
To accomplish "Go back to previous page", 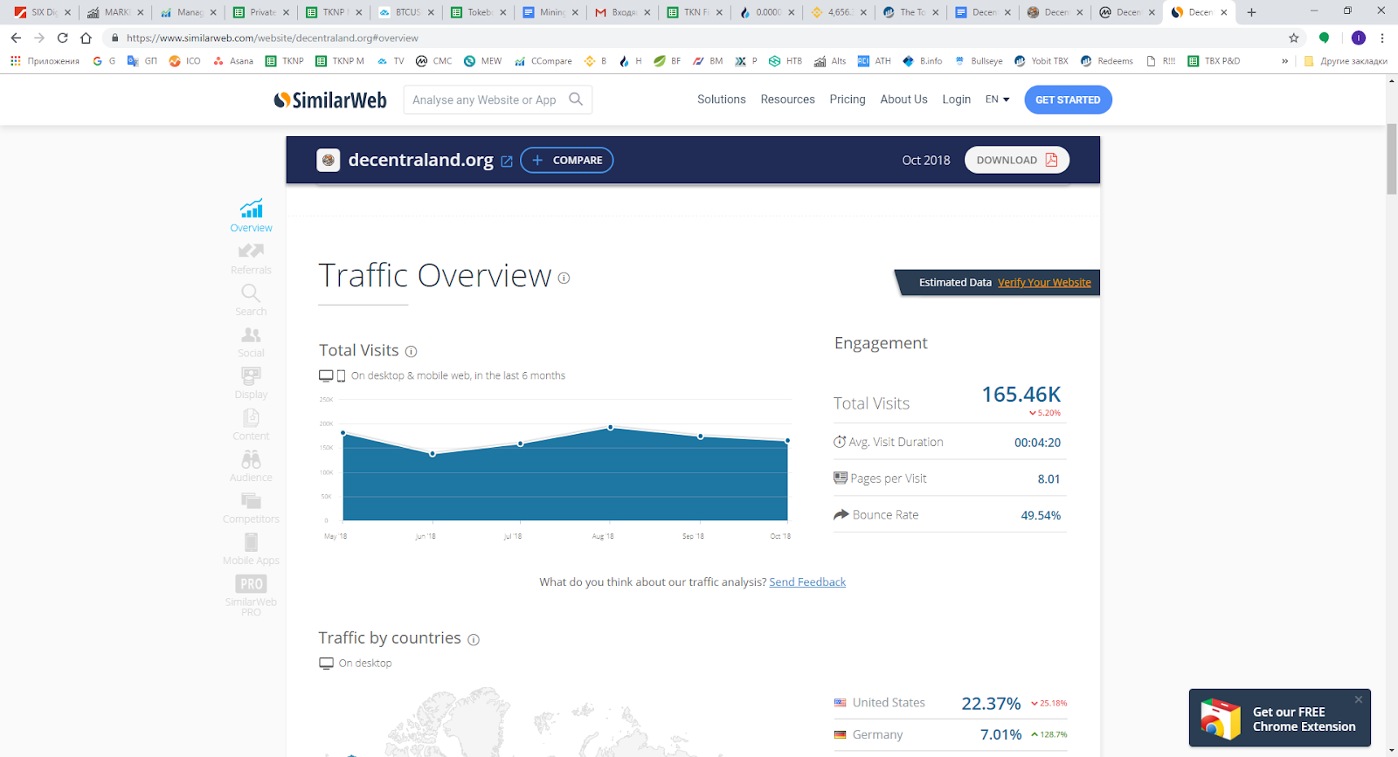I will (x=16, y=38).
